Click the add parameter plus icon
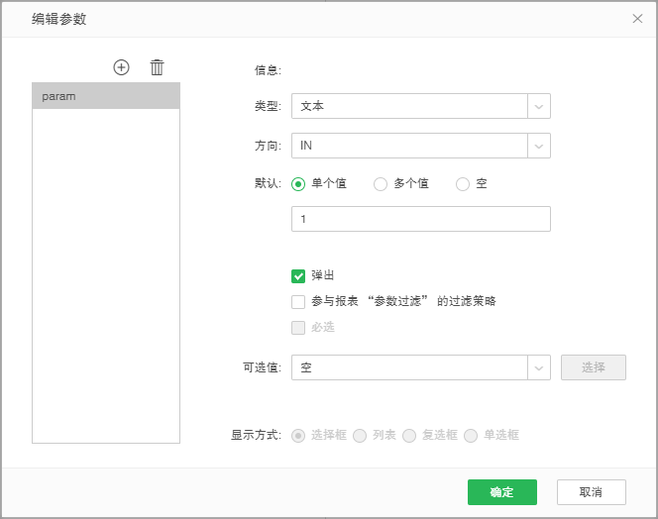 click(122, 67)
